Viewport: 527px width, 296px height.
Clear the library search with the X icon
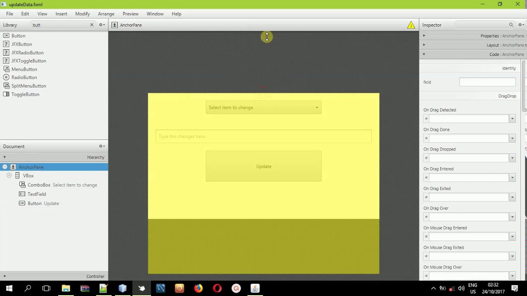point(92,25)
